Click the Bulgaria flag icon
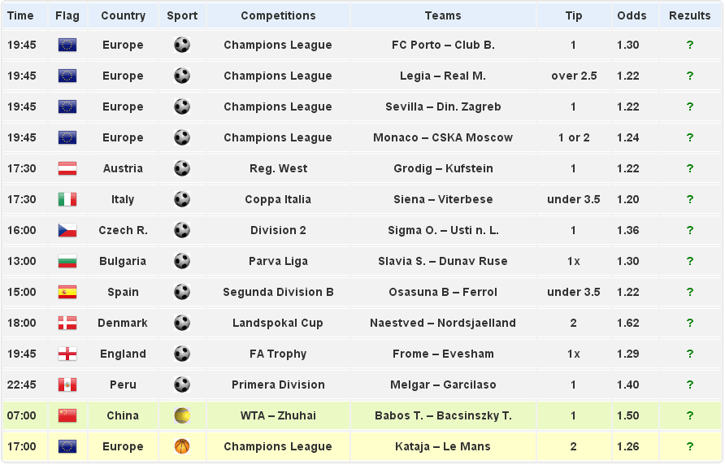This screenshot has width=725, height=465. [x=67, y=262]
